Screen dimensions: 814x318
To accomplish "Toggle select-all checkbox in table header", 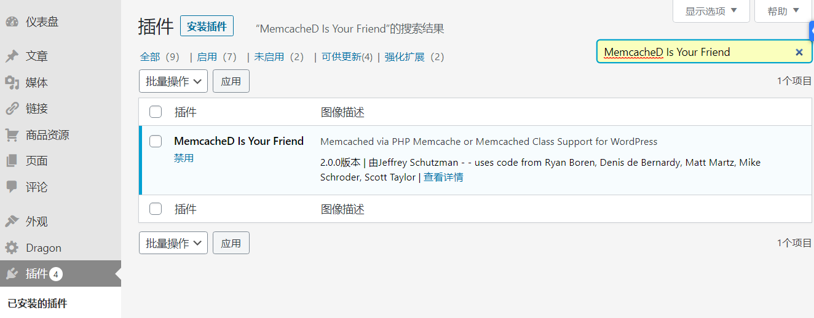I will (156, 112).
